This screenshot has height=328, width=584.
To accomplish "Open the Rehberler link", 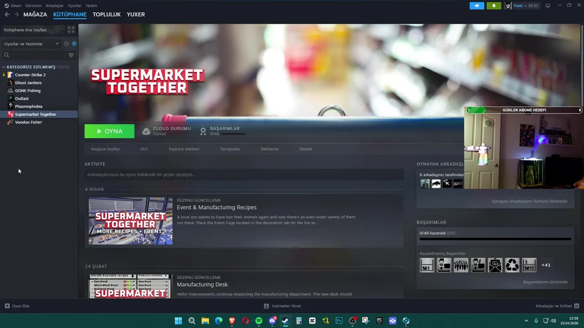I will pyautogui.click(x=270, y=149).
